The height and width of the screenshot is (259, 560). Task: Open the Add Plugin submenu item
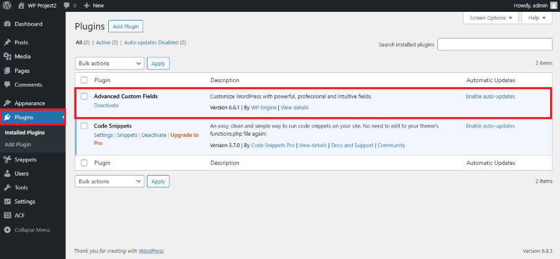(17, 144)
